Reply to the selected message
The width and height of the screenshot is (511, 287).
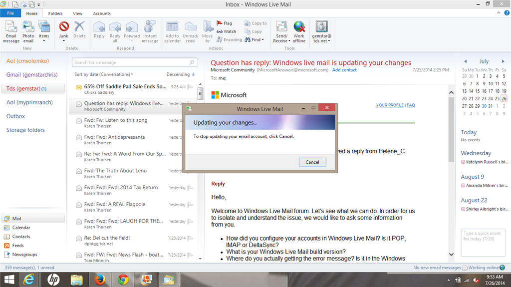(x=99, y=30)
